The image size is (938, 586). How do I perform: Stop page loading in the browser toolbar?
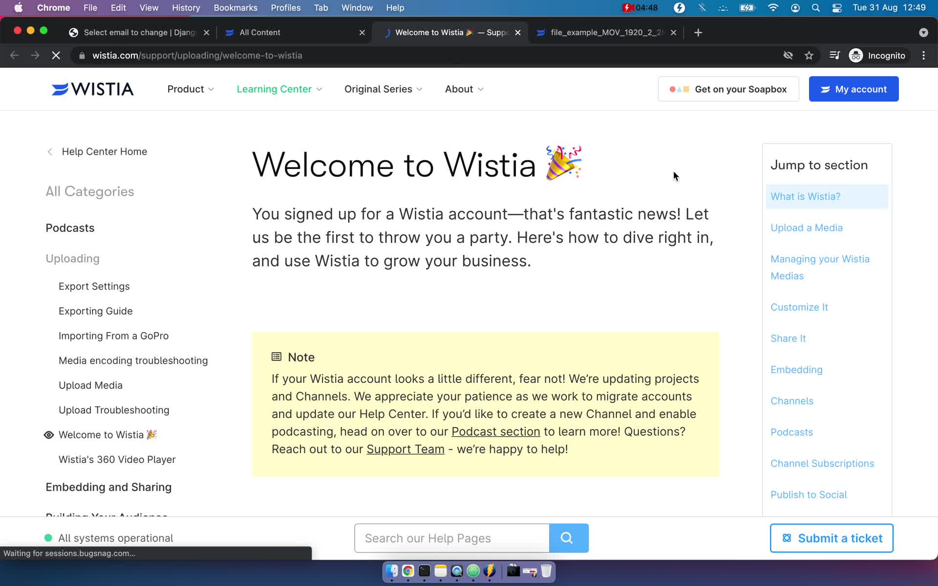point(56,56)
